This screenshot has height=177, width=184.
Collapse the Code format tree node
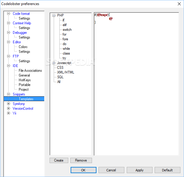(8, 14)
